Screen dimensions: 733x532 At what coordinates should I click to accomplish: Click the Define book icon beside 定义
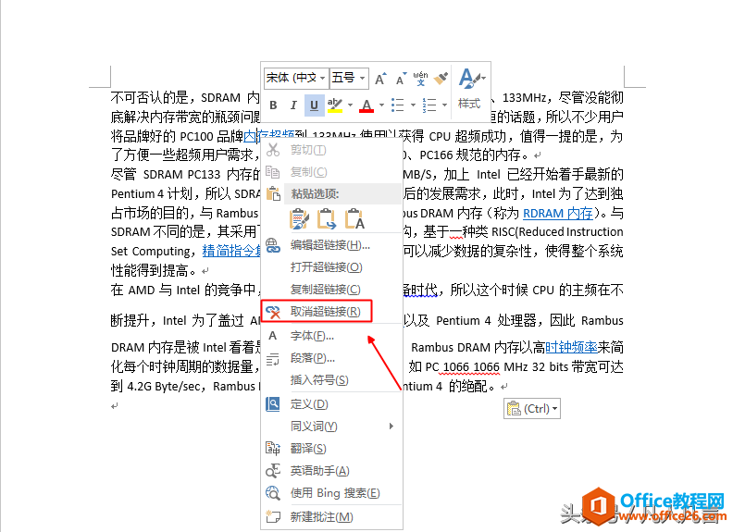click(x=272, y=404)
